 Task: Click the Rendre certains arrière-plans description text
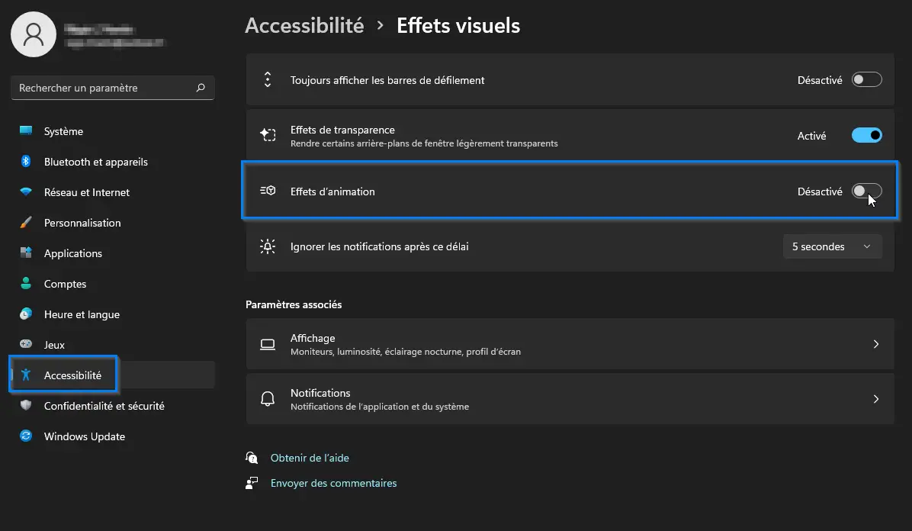[424, 143]
